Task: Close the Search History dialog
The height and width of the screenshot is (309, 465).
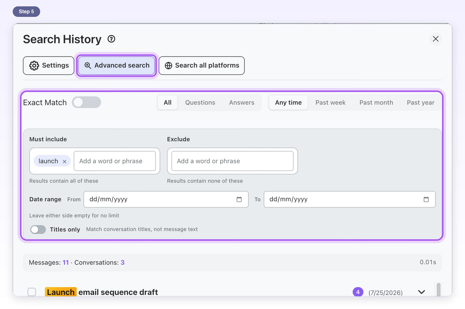Action: point(436,39)
